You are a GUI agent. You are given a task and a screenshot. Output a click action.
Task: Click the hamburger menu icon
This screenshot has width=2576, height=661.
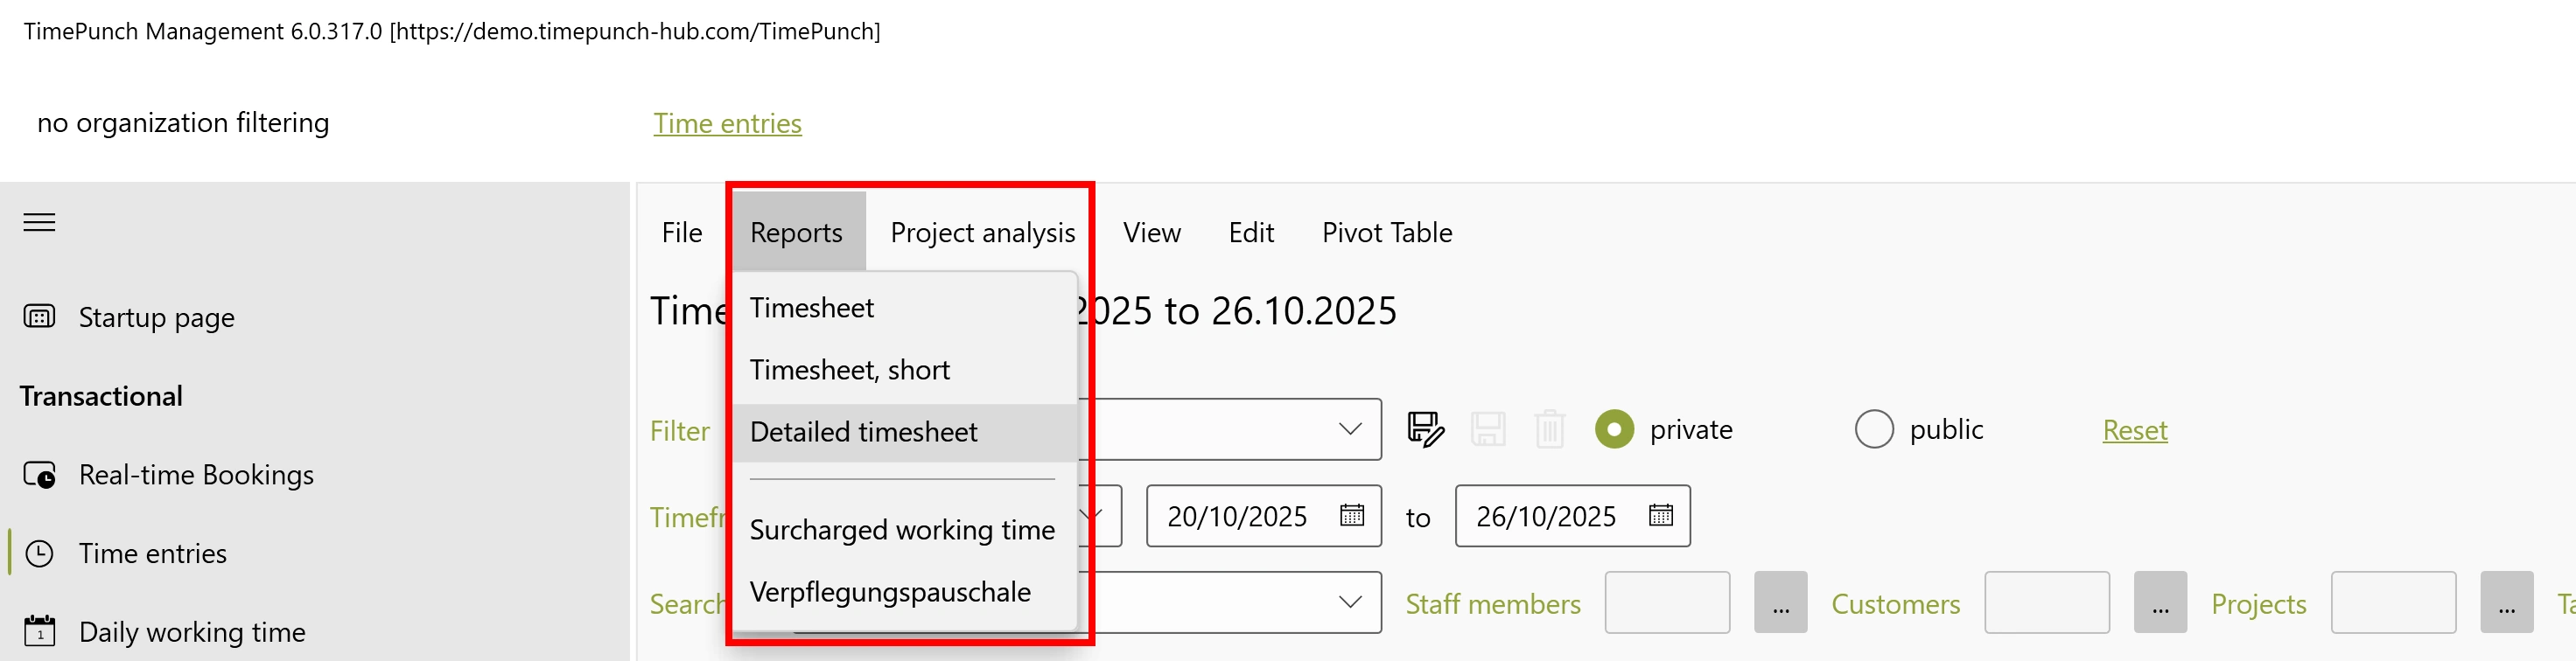point(39,223)
